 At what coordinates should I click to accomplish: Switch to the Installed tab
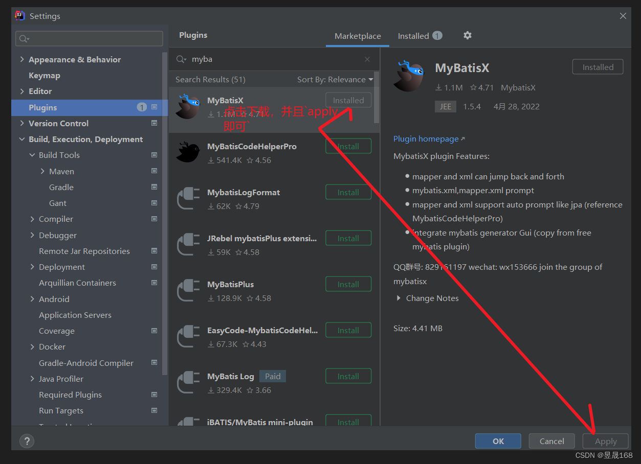click(420, 36)
